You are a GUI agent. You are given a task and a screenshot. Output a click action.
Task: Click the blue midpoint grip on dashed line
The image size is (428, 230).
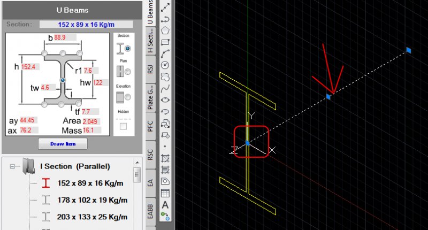coord(328,97)
